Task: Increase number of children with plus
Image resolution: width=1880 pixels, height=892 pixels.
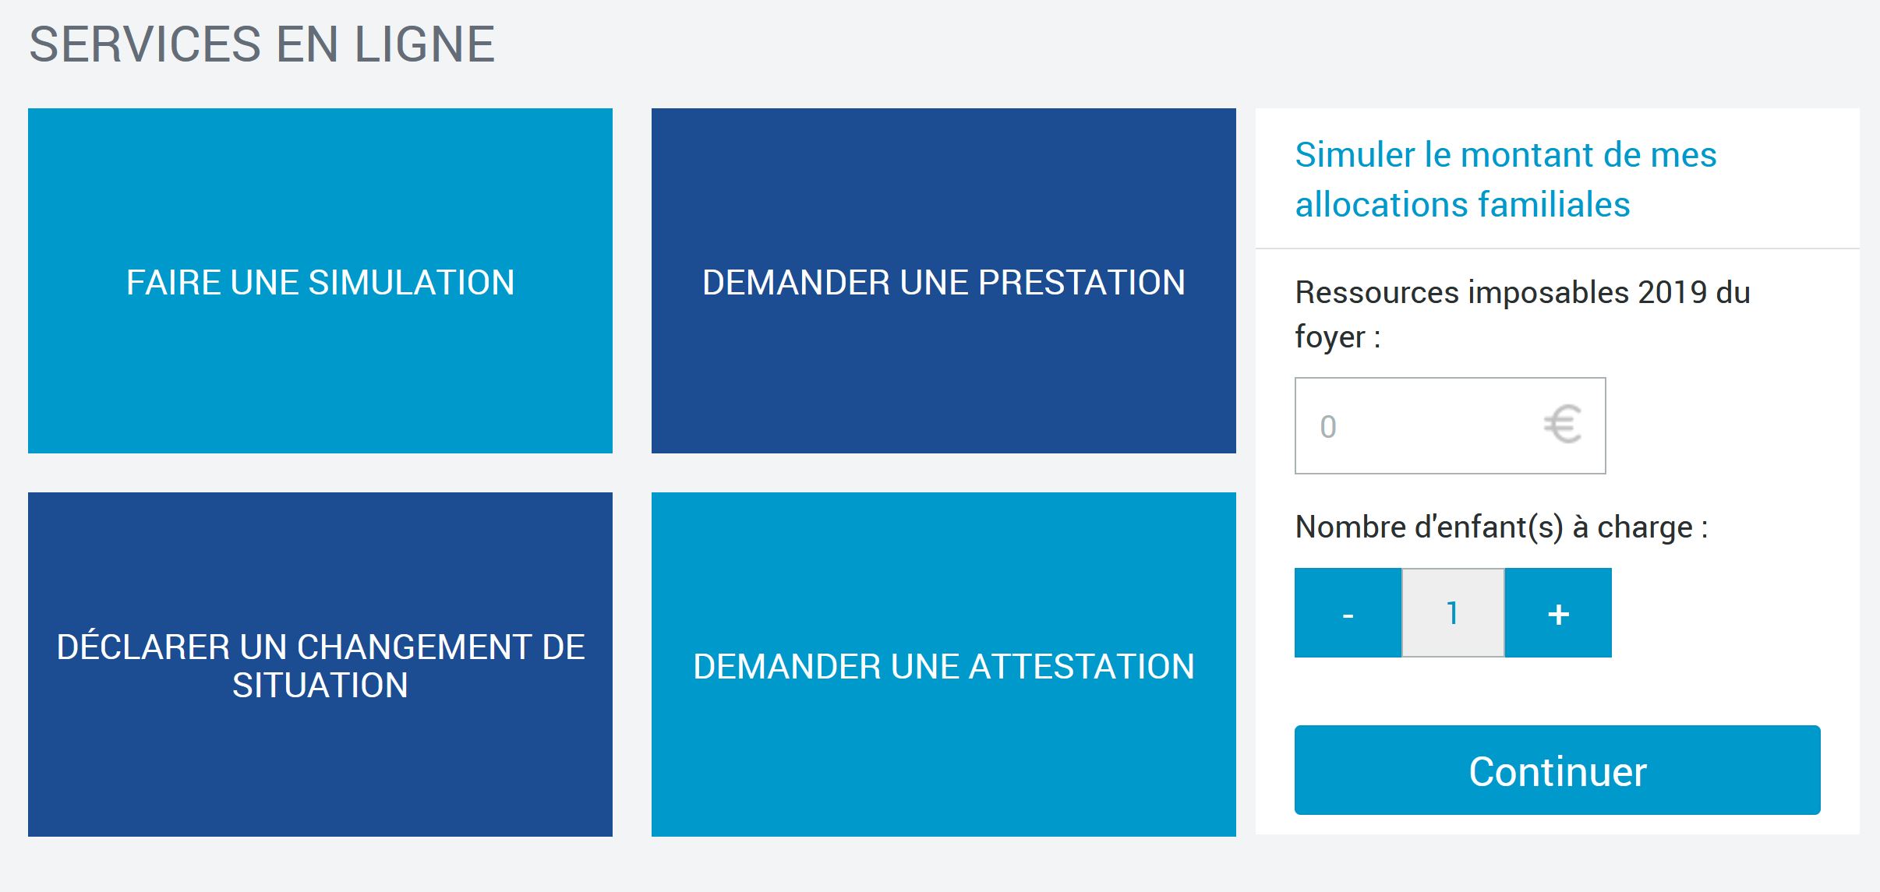Action: (x=1558, y=613)
